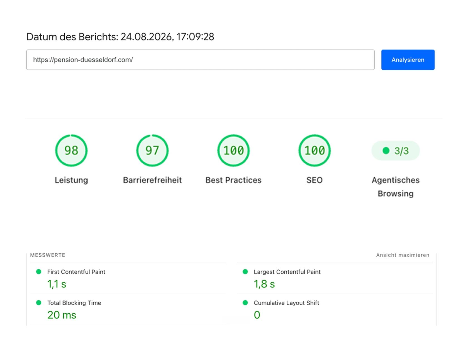The image size is (468, 351).
Task: Expand the view via Ansicht maximieren
Action: tap(403, 255)
